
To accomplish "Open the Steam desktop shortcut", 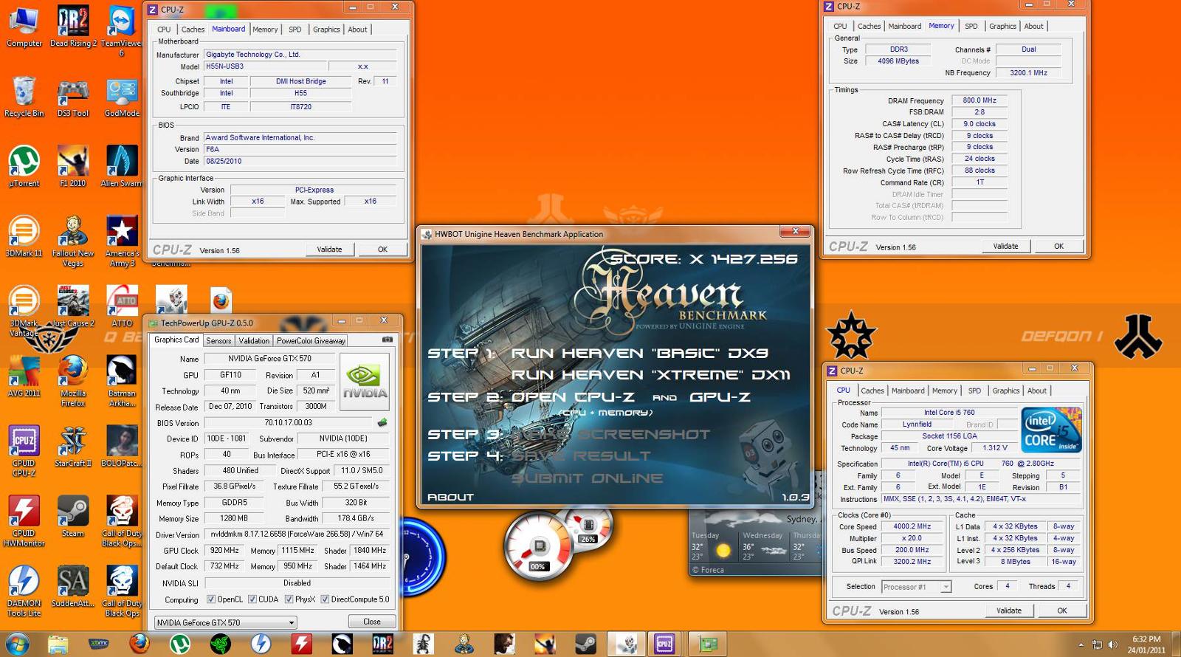I will (x=73, y=517).
